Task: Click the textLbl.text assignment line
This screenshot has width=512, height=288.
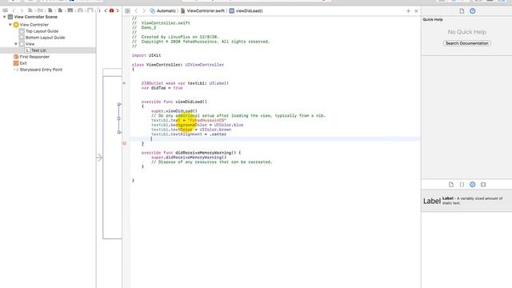Action: coord(189,120)
